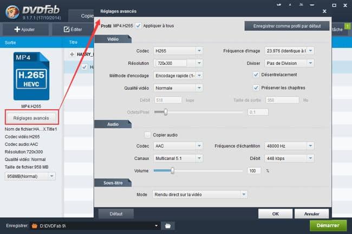Close the Réglages avancés dialog with X
The width and height of the screenshot is (352, 234).
coord(324,11)
